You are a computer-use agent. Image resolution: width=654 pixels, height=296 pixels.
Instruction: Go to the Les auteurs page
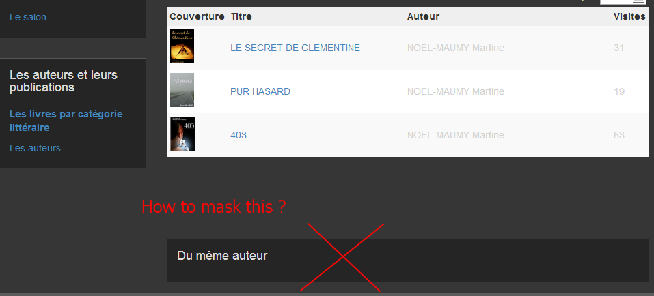tap(35, 148)
